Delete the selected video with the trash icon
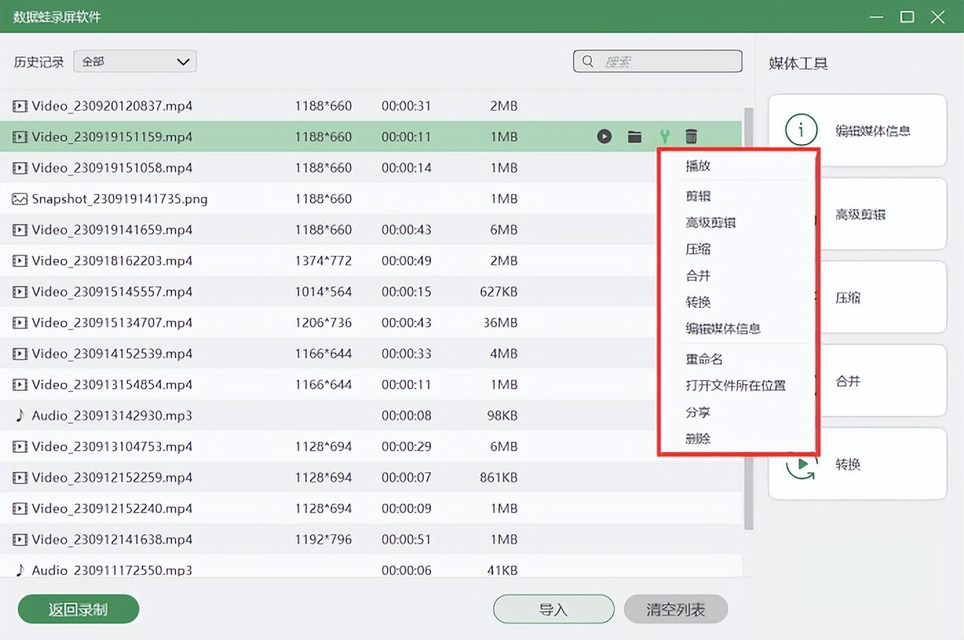Image resolution: width=964 pixels, height=640 pixels. (x=691, y=136)
